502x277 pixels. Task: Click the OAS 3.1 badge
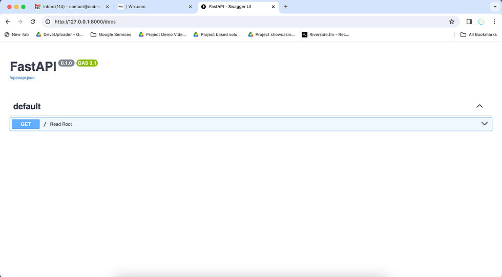click(x=87, y=63)
